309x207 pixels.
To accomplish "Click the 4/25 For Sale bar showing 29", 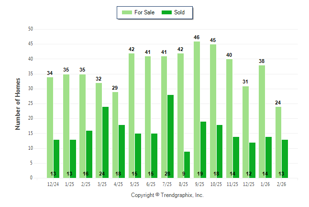I will 115,135.
